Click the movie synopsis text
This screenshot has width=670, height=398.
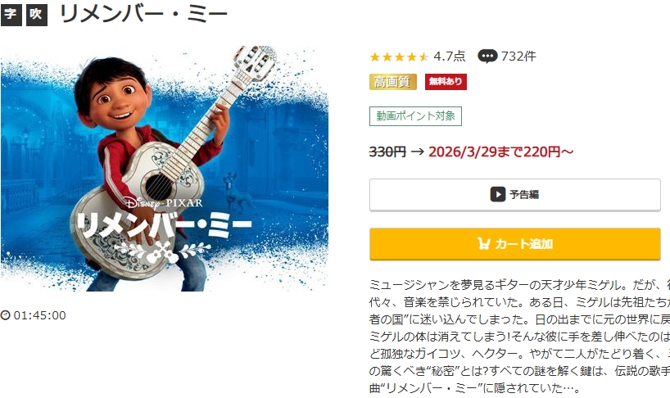[519, 337]
